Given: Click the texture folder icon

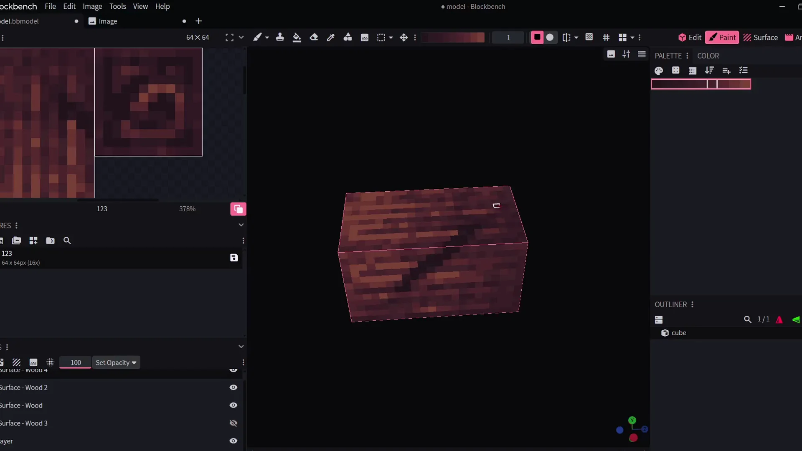Looking at the screenshot, I should pos(50,241).
